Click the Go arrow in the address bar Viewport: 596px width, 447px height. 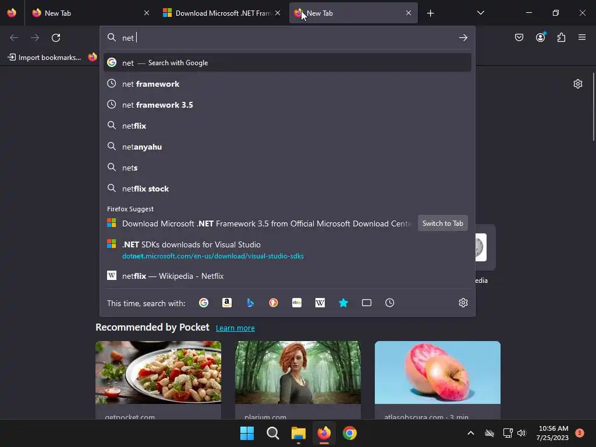click(x=463, y=38)
